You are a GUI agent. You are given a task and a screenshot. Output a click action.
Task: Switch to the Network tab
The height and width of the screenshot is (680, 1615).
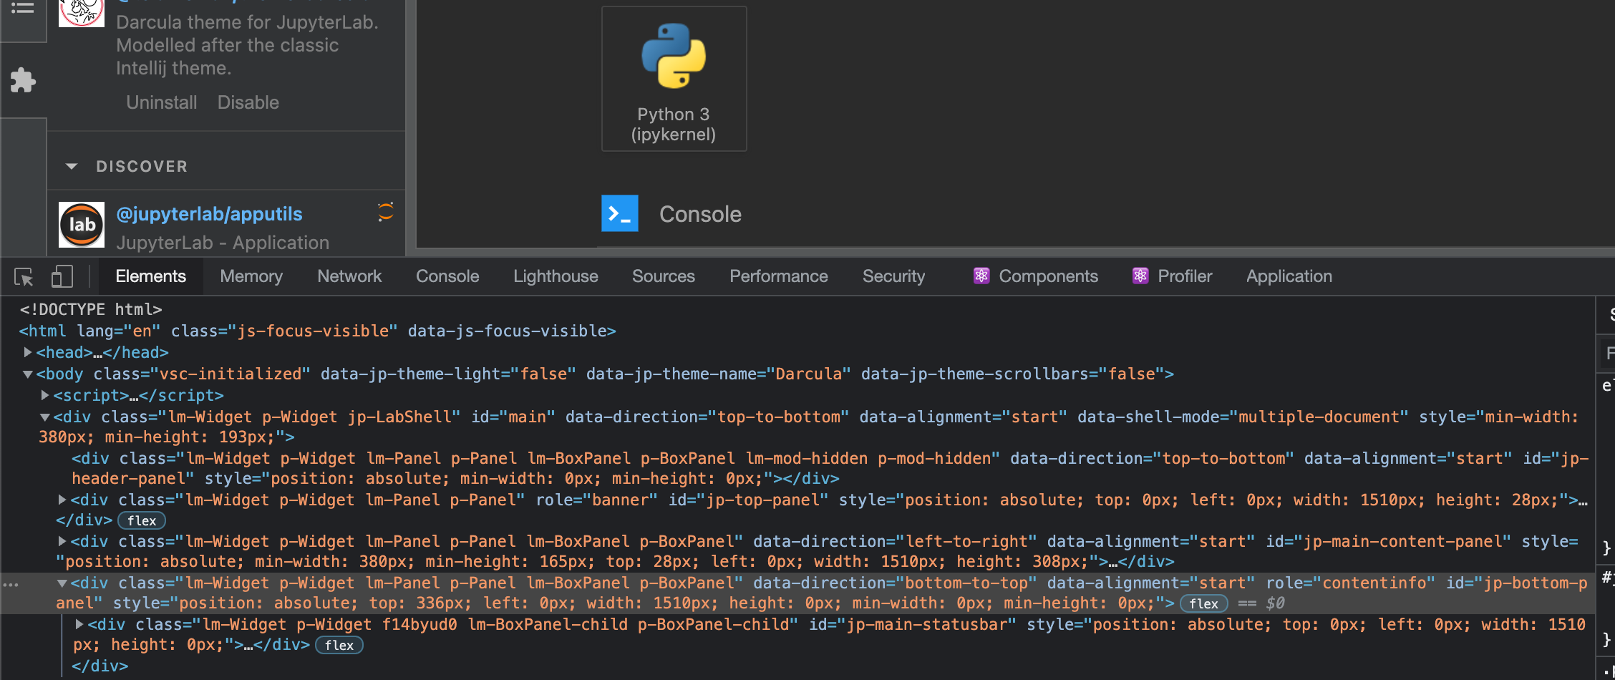click(349, 276)
